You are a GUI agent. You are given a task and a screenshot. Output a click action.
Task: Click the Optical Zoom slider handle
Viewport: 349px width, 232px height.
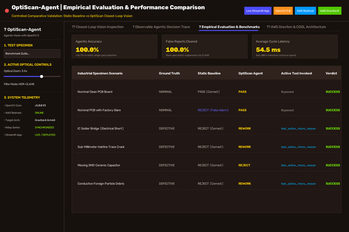coord(42,76)
